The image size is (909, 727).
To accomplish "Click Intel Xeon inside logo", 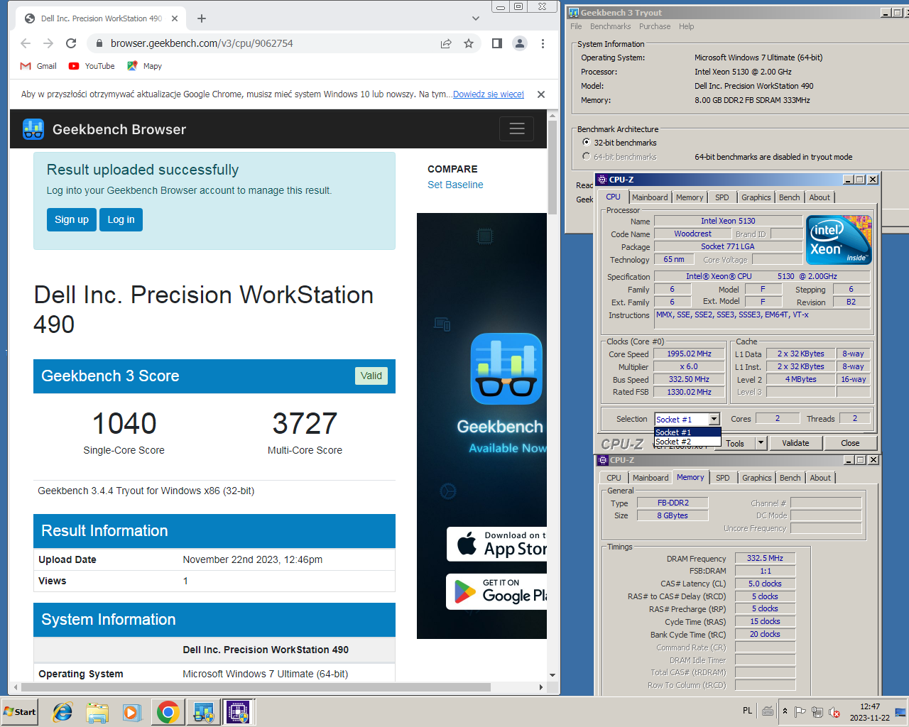I will [839, 240].
